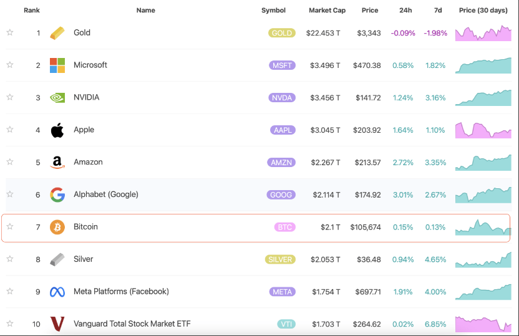
Task: Click Meta's price $697.71
Action: (368, 292)
